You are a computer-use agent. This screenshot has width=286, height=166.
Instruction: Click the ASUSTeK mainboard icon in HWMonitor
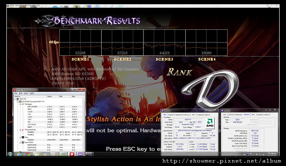[x=20, y=101]
